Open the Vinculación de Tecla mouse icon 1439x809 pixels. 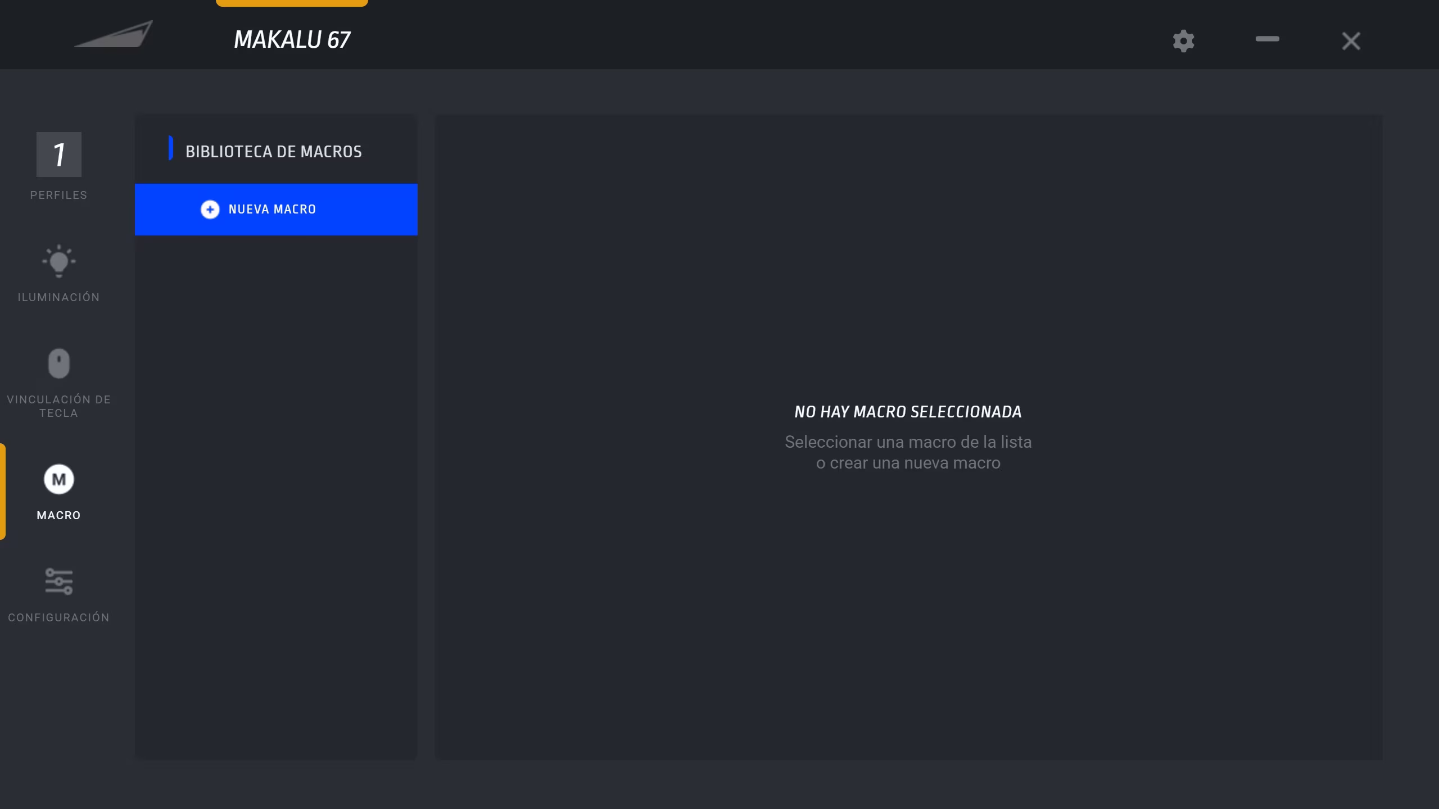(59, 363)
